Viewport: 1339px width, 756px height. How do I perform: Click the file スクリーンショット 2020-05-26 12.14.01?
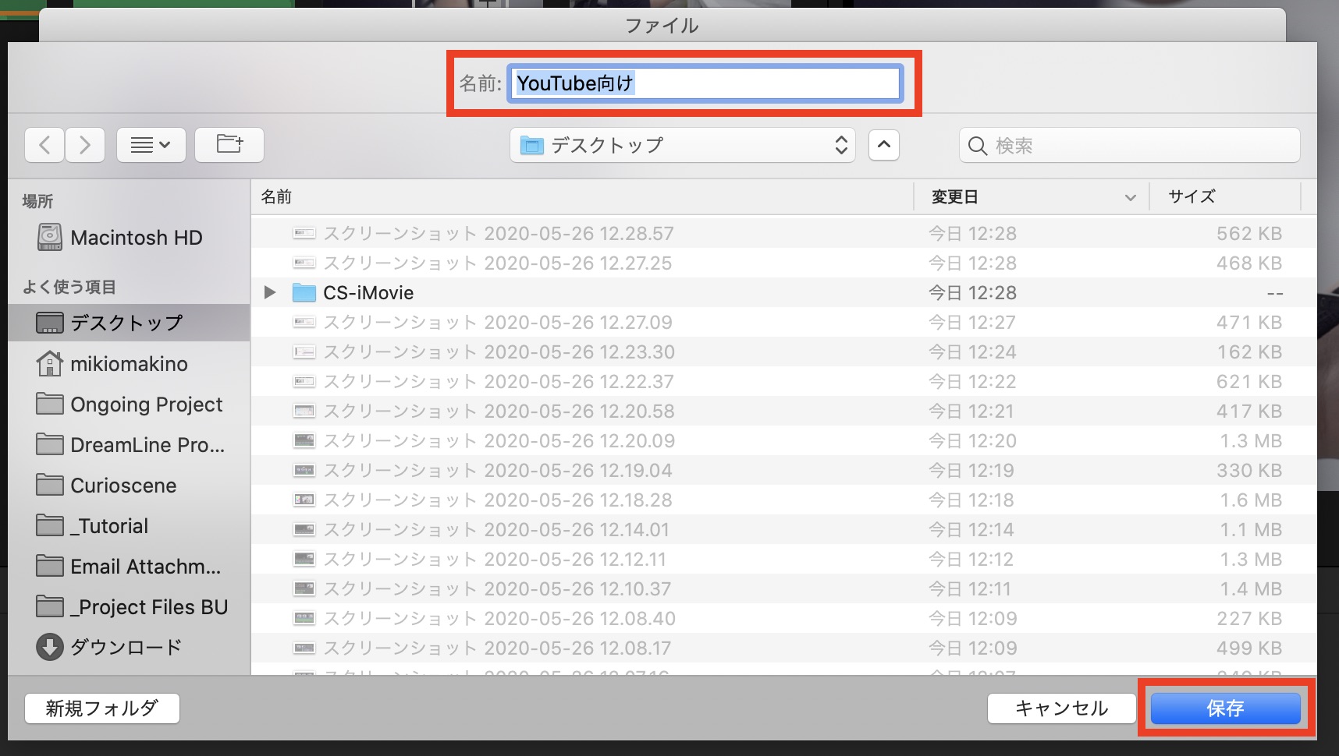[783, 529]
